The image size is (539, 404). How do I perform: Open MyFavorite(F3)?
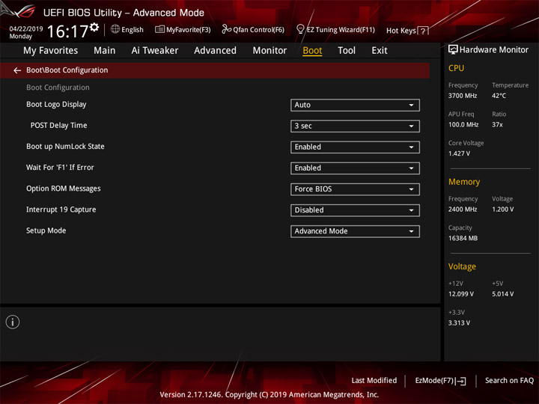[x=189, y=30]
